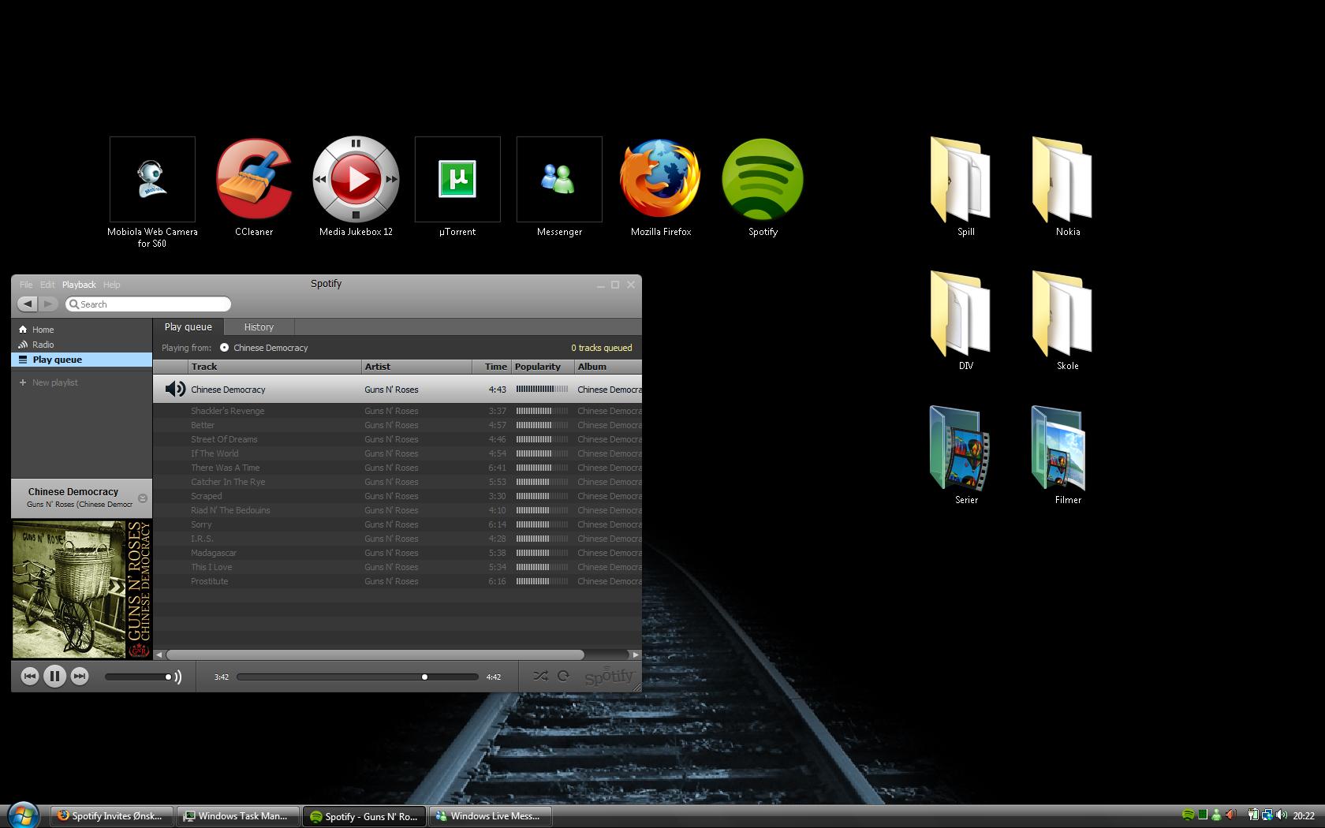Image resolution: width=1325 pixels, height=828 pixels.
Task: Open the Spotify Edit menu
Action: (47, 285)
